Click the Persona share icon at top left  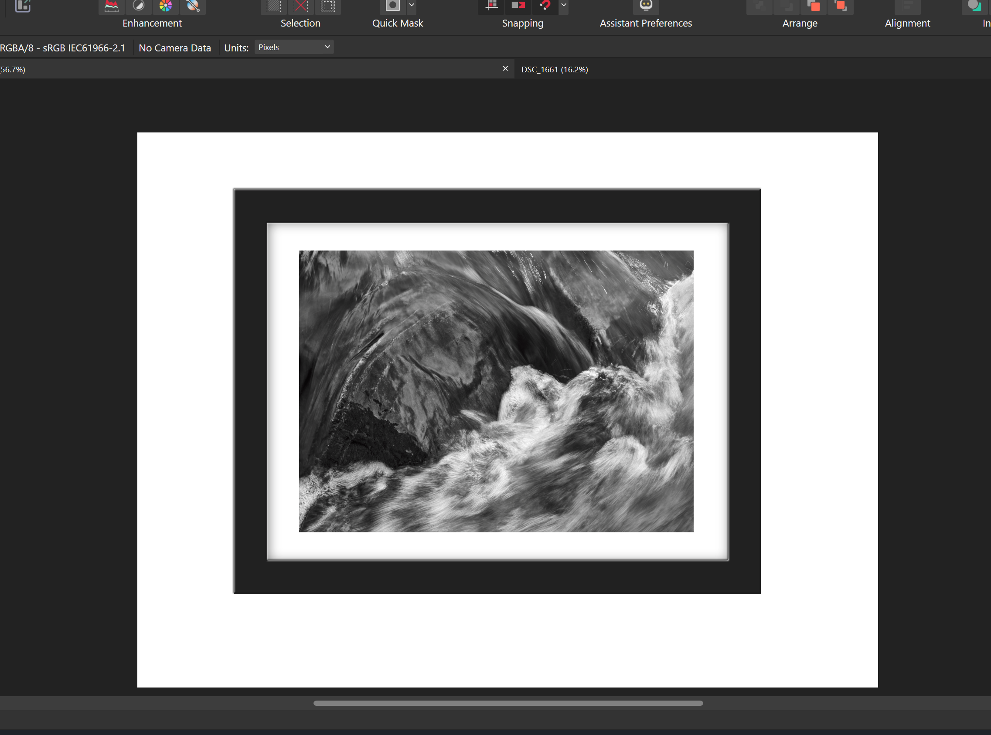coord(22,6)
